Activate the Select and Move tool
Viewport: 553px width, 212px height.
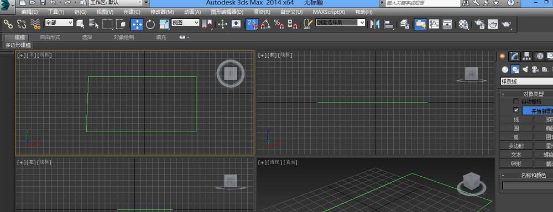pyautogui.click(x=137, y=24)
